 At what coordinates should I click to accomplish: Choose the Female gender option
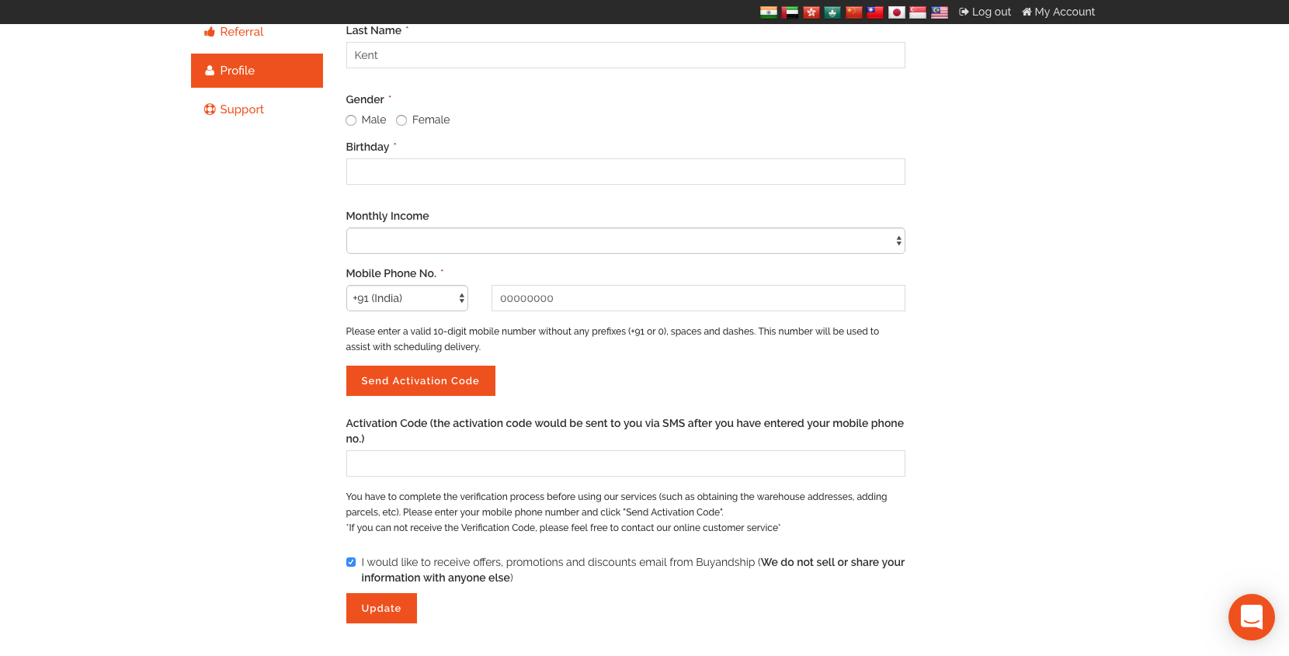401,120
